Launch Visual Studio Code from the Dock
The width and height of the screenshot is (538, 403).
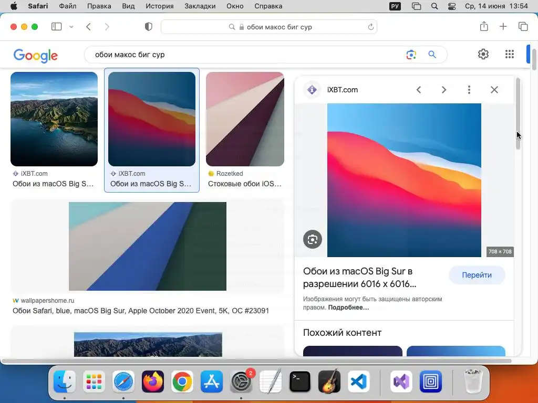coord(359,381)
